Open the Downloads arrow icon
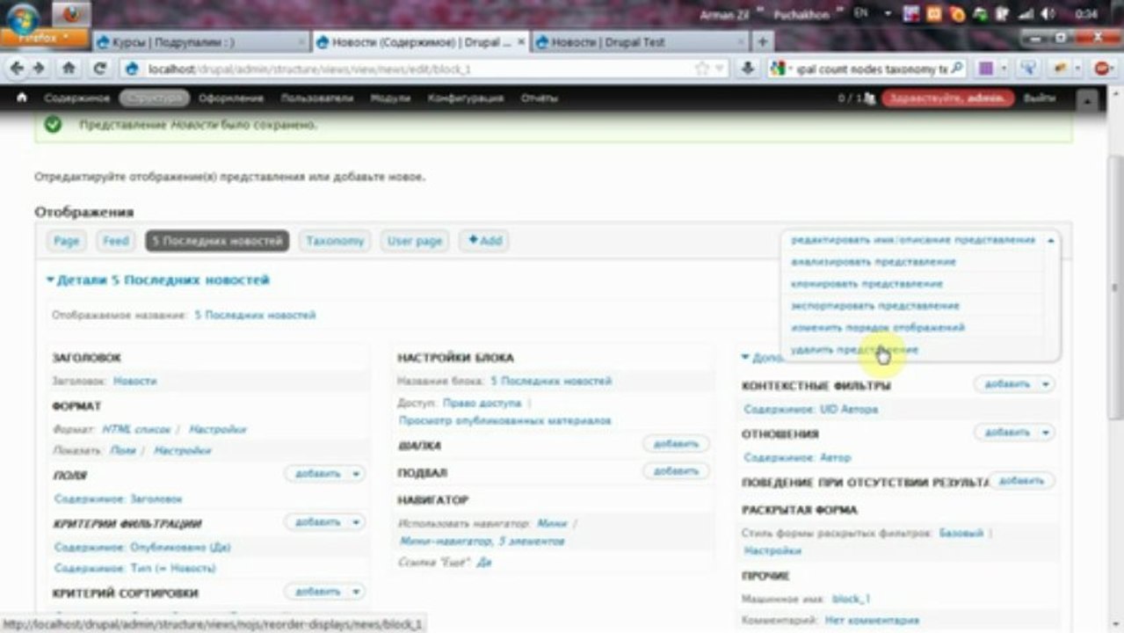1124x633 pixels. pos(747,68)
